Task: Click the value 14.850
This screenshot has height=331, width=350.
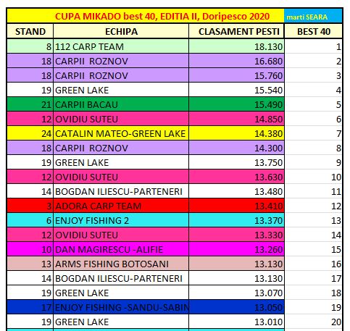Action: point(236,119)
